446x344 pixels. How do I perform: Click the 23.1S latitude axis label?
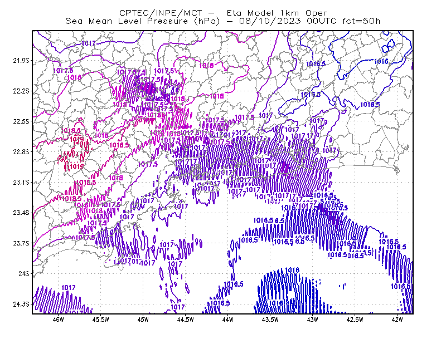[x=21, y=183]
